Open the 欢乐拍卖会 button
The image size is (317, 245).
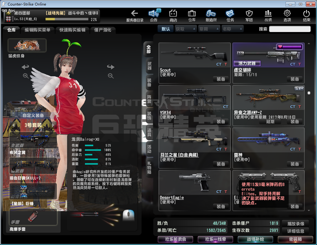click(x=175, y=239)
